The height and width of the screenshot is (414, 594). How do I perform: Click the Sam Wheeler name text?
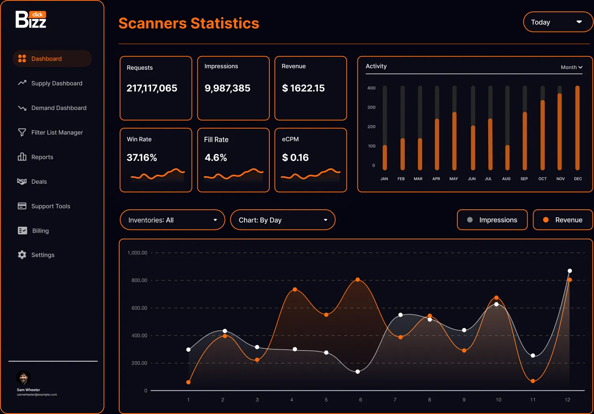pos(28,390)
